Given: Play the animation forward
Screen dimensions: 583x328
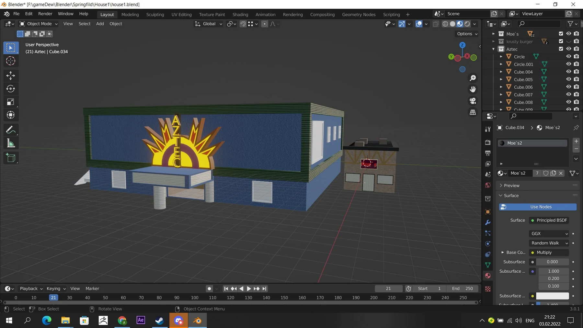Looking at the screenshot, I should coord(249,288).
